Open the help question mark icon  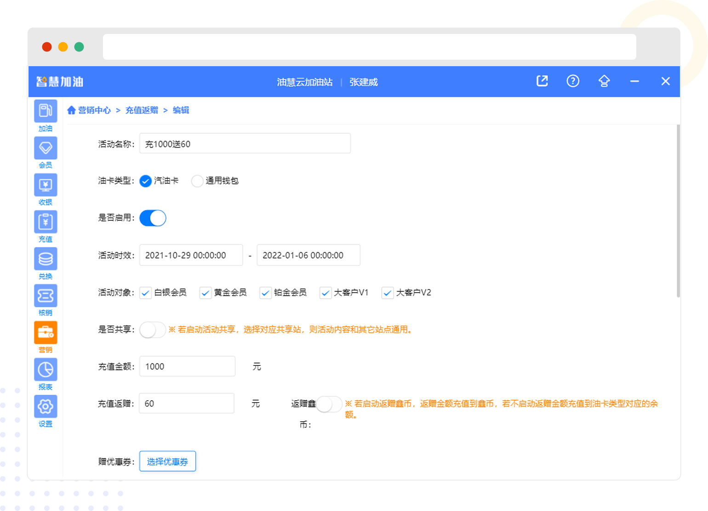click(x=573, y=81)
